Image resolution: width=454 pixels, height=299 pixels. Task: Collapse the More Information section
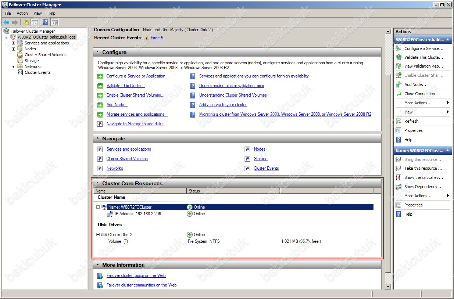(x=97, y=265)
